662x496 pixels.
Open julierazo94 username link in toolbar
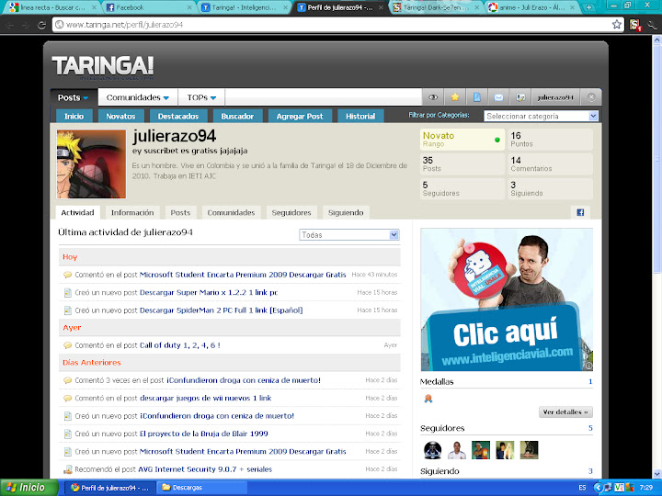[555, 97]
